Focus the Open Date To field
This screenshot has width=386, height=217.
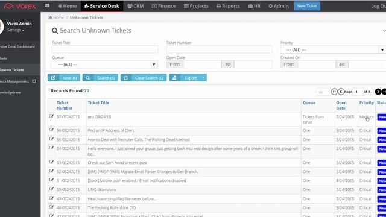(x=253, y=64)
